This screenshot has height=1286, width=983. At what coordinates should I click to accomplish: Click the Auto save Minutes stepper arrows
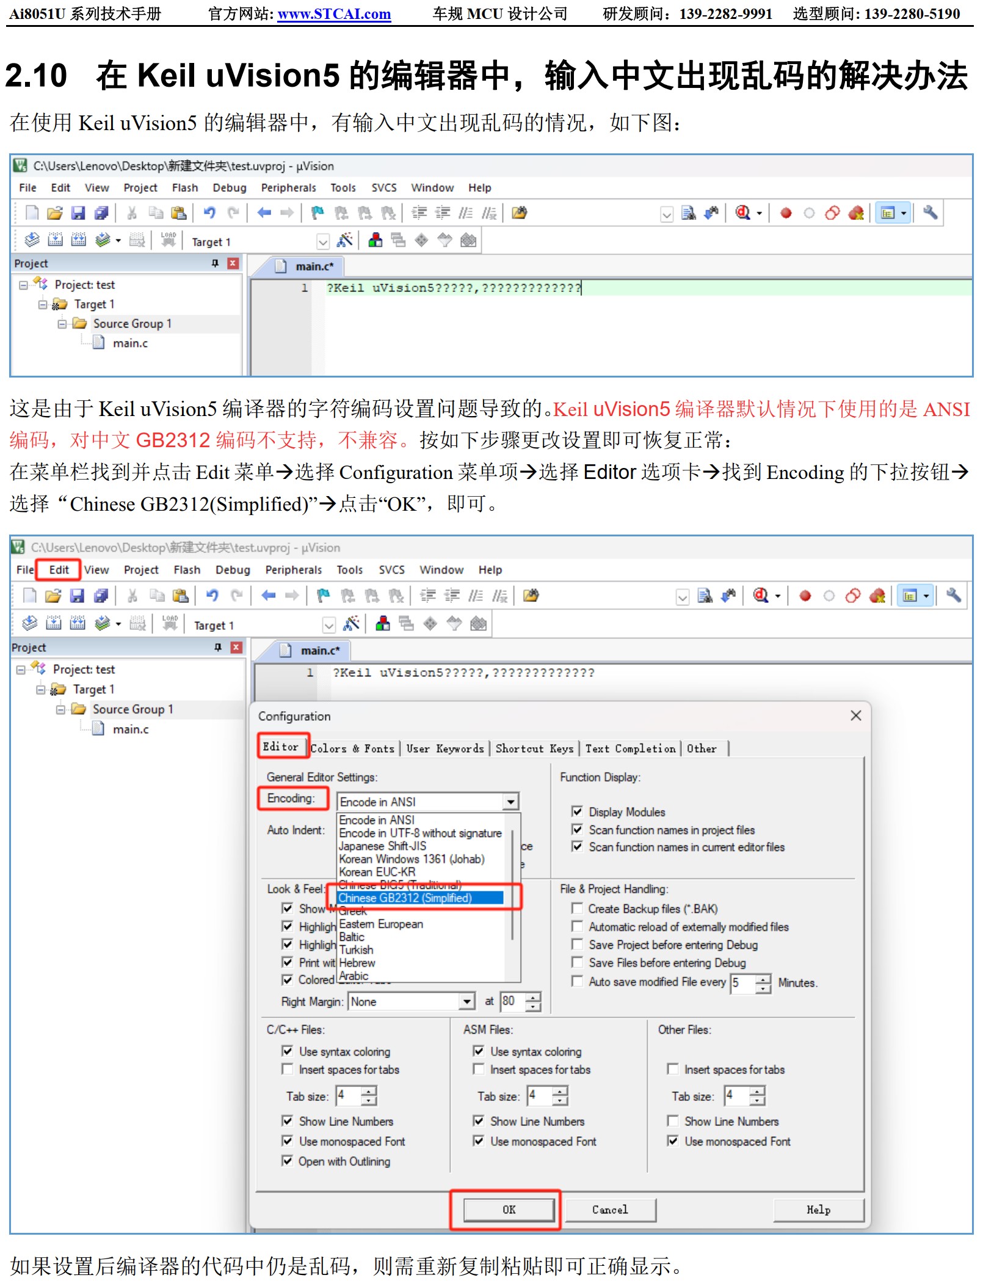pos(763,983)
